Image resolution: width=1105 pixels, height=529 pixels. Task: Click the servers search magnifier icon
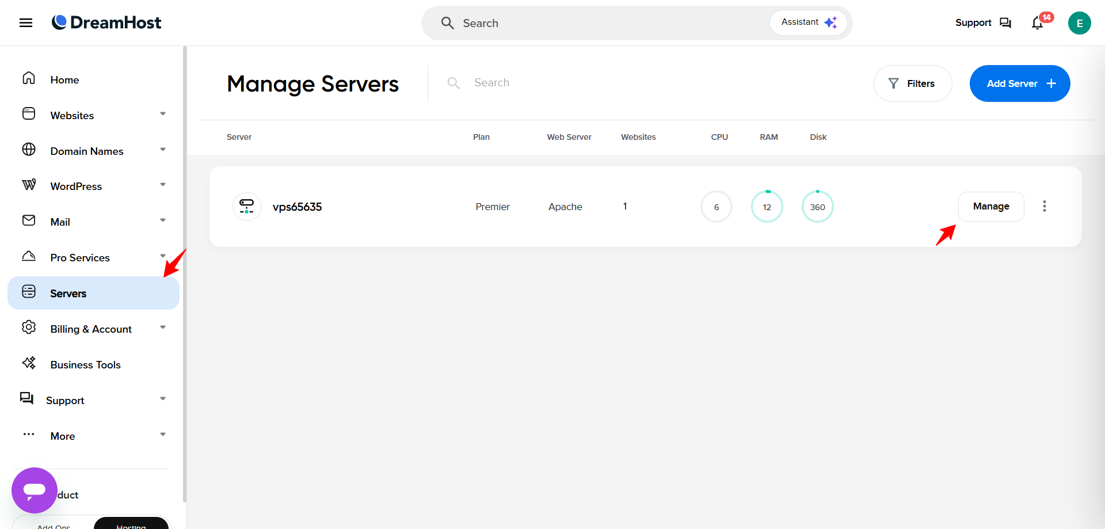[x=454, y=83]
